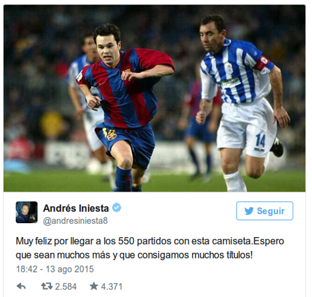The image size is (312, 297).
Task: Click the second line of tweet text
Action: pyautogui.click(x=134, y=255)
